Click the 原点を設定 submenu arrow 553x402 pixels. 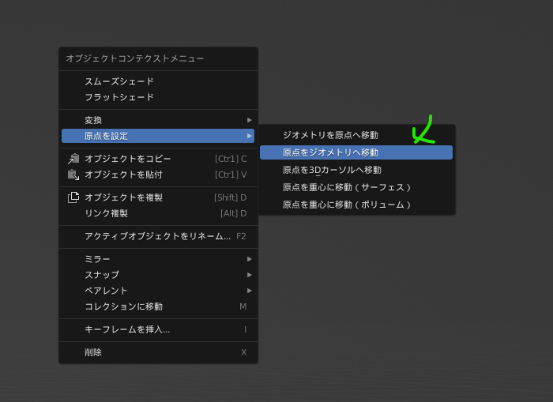tap(250, 136)
